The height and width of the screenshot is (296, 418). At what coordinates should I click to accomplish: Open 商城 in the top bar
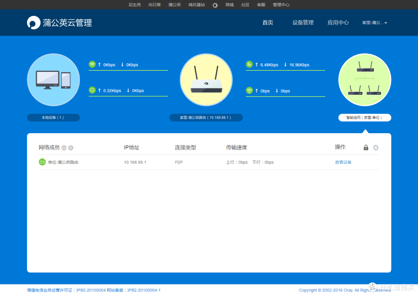click(x=230, y=5)
